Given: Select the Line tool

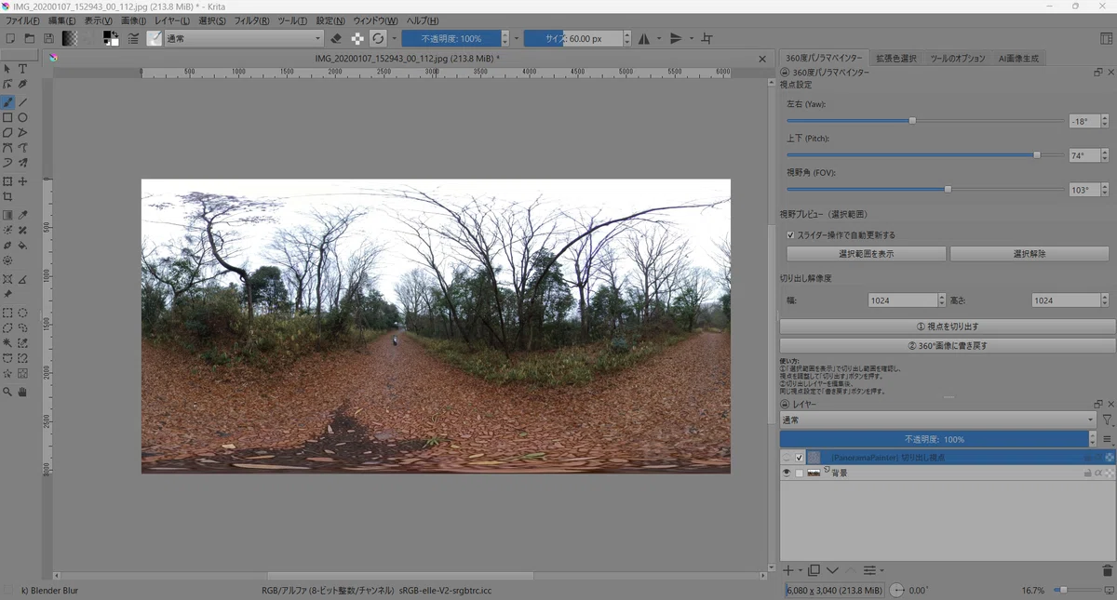Looking at the screenshot, I should point(22,102).
